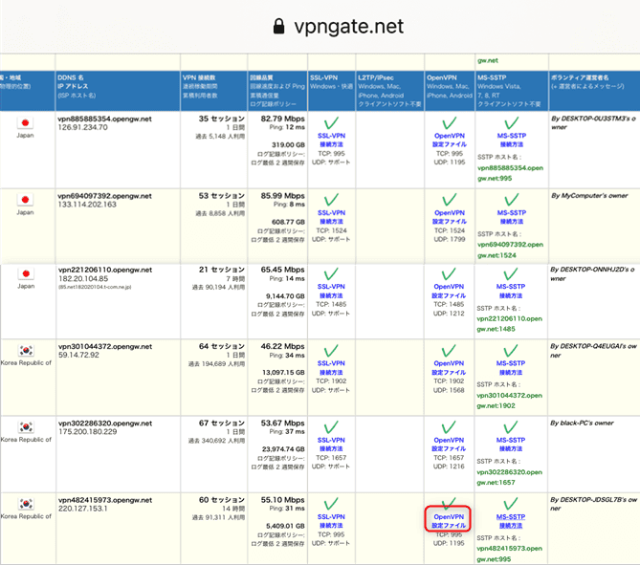Open MS-SSTP connection guide for vpn885885354
The height and width of the screenshot is (565, 640).
pos(512,140)
